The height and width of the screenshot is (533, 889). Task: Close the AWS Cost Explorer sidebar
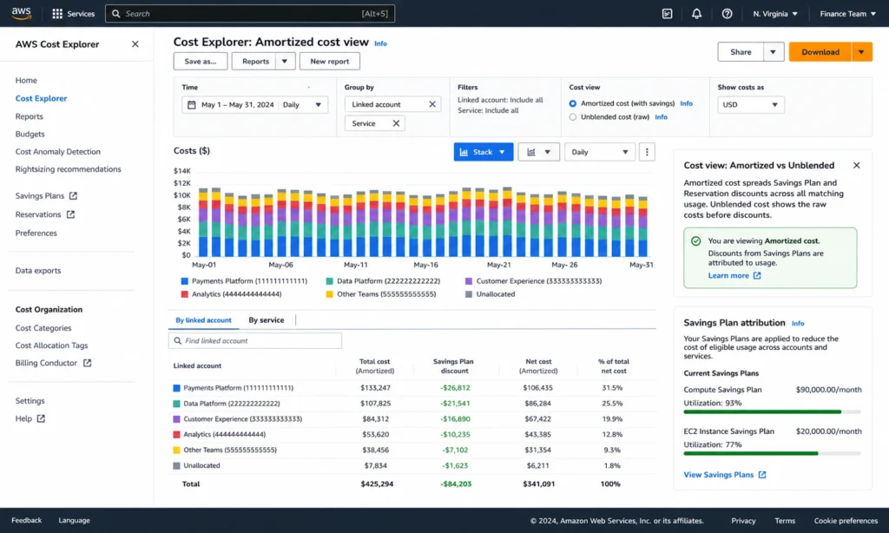135,43
